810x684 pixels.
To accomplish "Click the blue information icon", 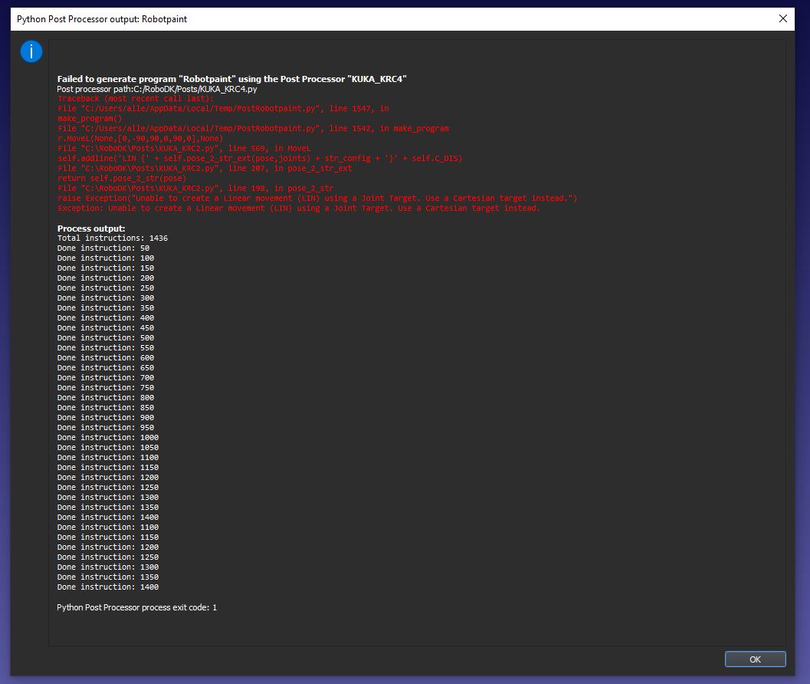I will [x=31, y=52].
